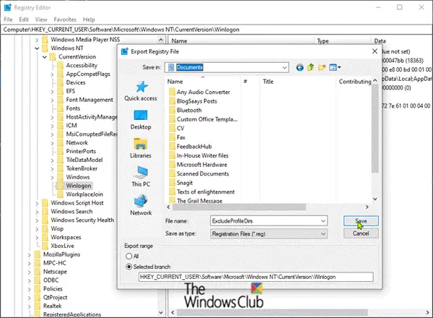
Task: Close the Export Registry File dialog
Action: 375,51
